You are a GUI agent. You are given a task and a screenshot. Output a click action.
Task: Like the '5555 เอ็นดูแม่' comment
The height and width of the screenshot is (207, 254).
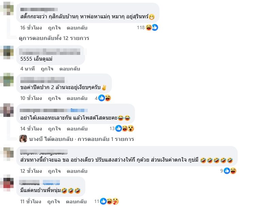point(47,69)
